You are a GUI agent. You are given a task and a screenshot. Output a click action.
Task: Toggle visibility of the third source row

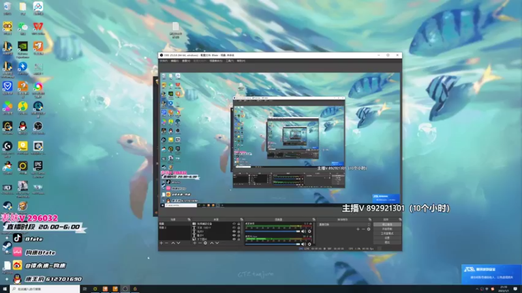(234, 231)
